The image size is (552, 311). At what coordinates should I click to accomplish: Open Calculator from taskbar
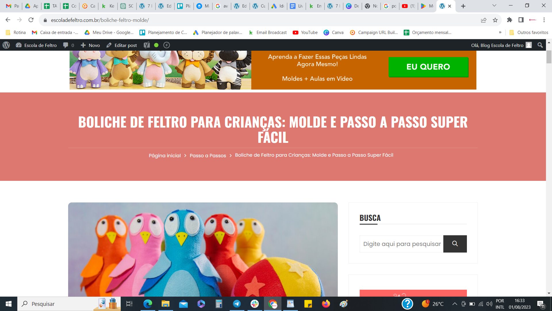[219, 304]
